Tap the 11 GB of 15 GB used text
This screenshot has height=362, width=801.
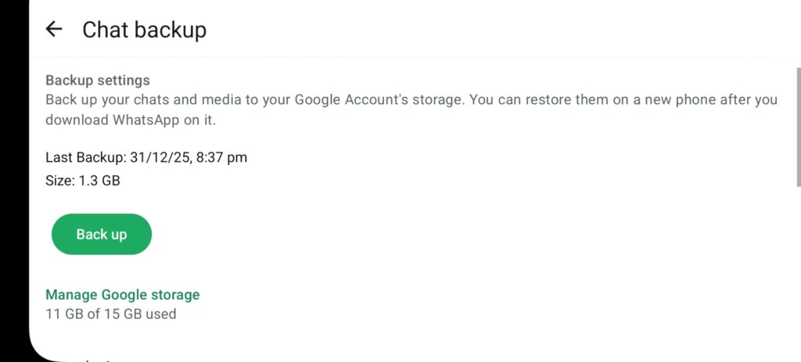click(110, 314)
